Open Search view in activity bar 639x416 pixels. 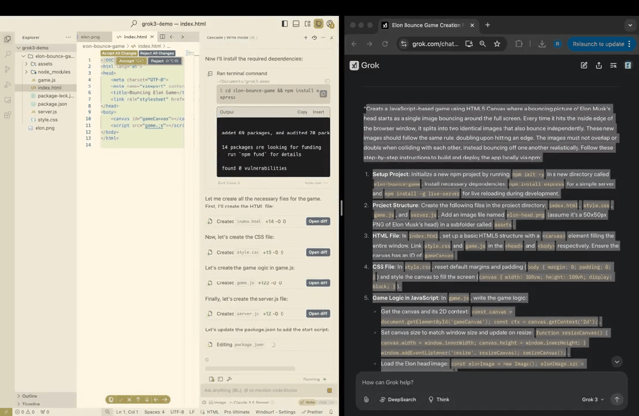pos(7,54)
